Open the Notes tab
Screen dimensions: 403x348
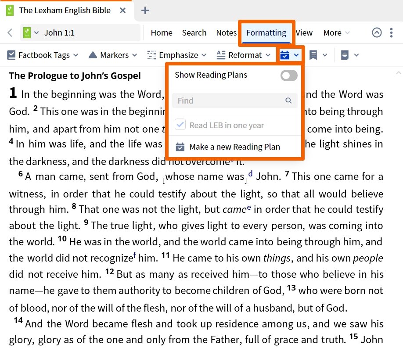(226, 32)
